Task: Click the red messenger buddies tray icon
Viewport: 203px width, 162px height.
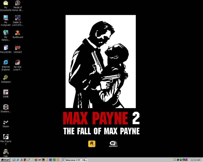Action: [187, 160]
